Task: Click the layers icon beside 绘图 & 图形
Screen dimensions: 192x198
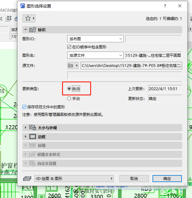Action: pyautogui.click(x=27, y=179)
